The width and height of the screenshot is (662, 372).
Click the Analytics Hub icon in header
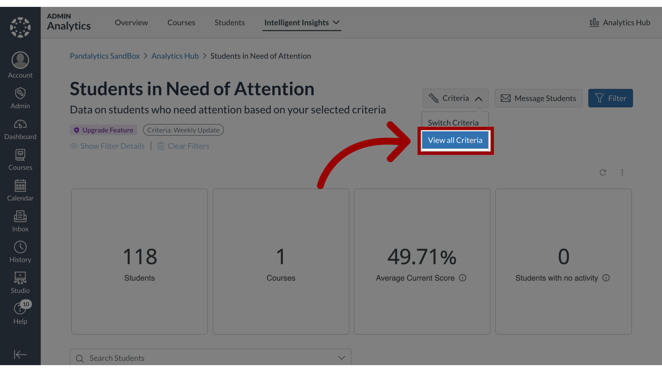(594, 22)
